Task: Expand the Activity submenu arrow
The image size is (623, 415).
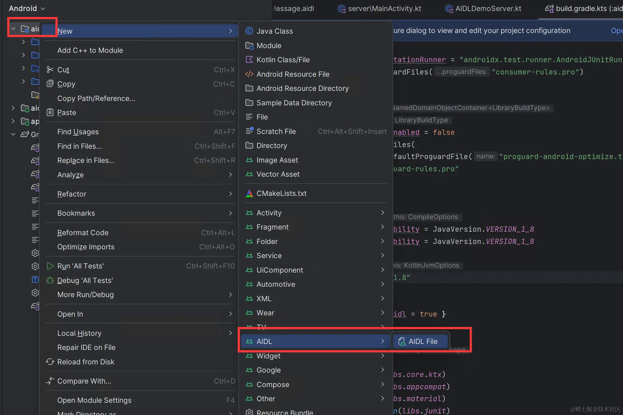Action: click(382, 213)
